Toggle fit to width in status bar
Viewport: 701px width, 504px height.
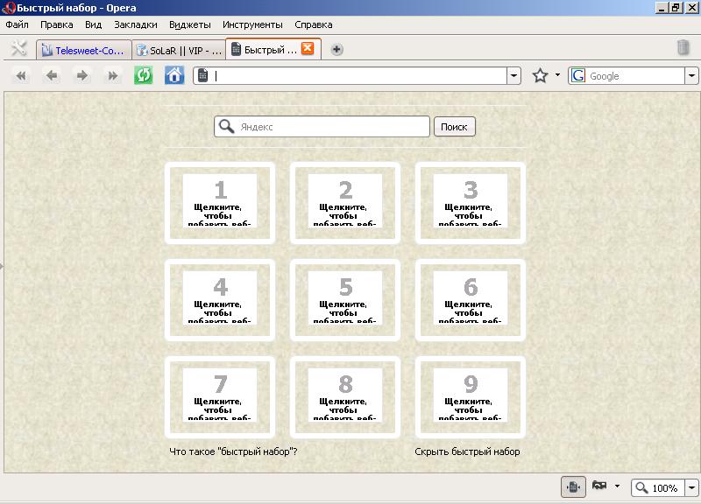(x=573, y=487)
